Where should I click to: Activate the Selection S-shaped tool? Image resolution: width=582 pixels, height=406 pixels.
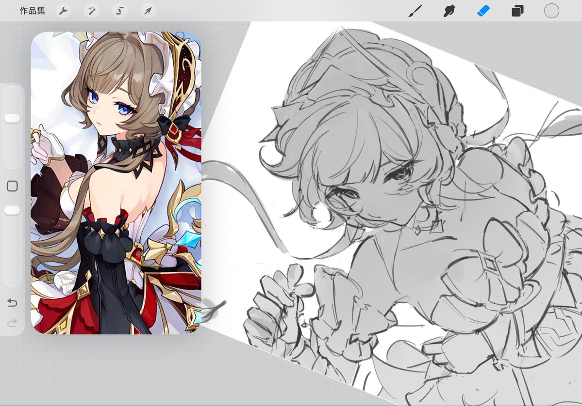(119, 11)
